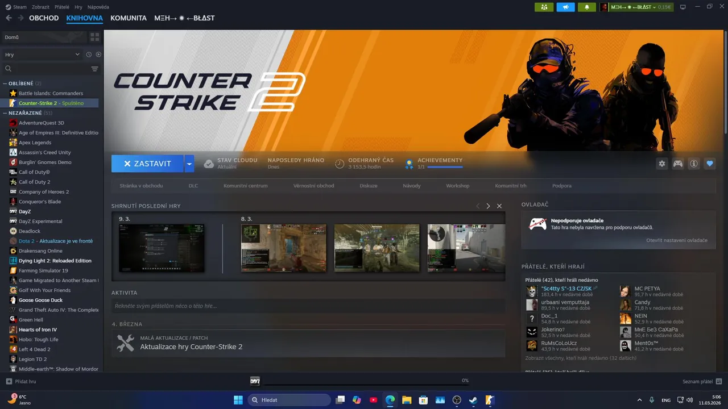Image resolution: width=728 pixels, height=409 pixels.
Task: Click the Domů home button
Action: [44, 37]
